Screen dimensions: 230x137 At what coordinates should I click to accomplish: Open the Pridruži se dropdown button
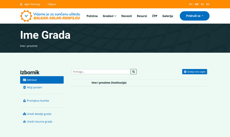(x=194, y=16)
